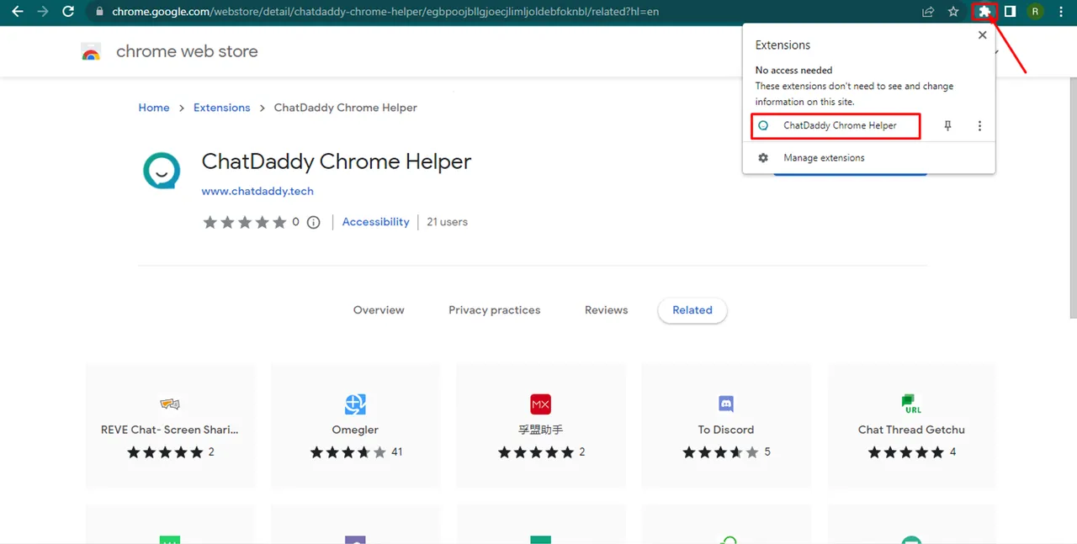Pin ChatDaddy Chrome Helper to toolbar
Screen dimensions: 1077x544
pos(947,126)
